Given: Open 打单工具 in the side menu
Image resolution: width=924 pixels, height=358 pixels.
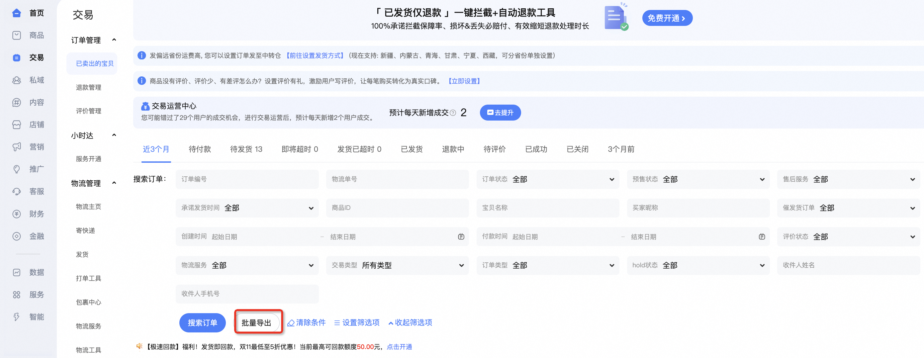Looking at the screenshot, I should 89,278.
